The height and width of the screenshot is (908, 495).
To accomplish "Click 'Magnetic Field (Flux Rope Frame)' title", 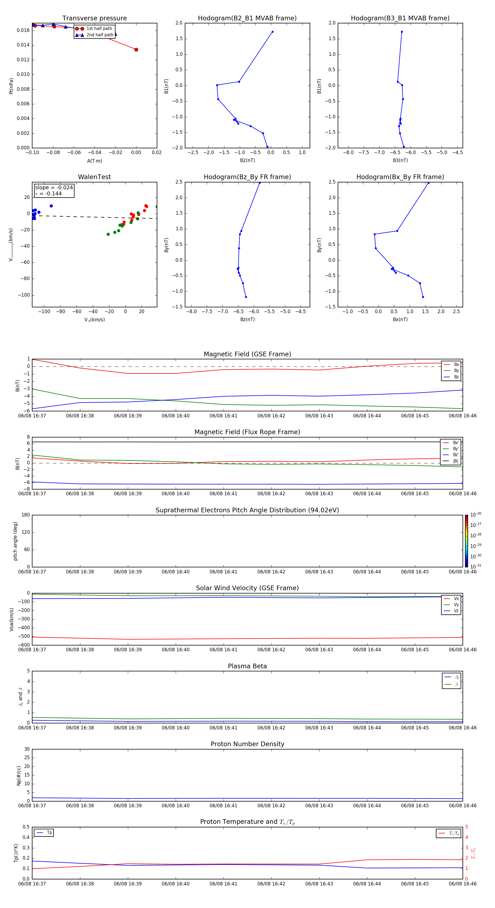I will pyautogui.click(x=247, y=432).
